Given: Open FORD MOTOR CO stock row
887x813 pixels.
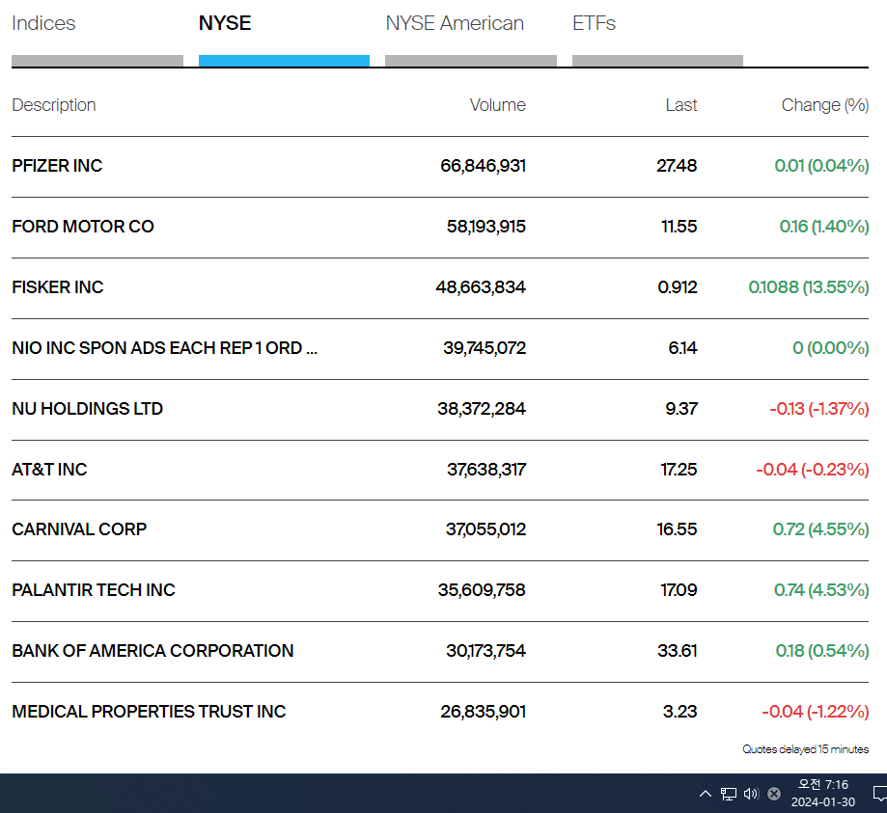Looking at the screenshot, I should tap(440, 227).
